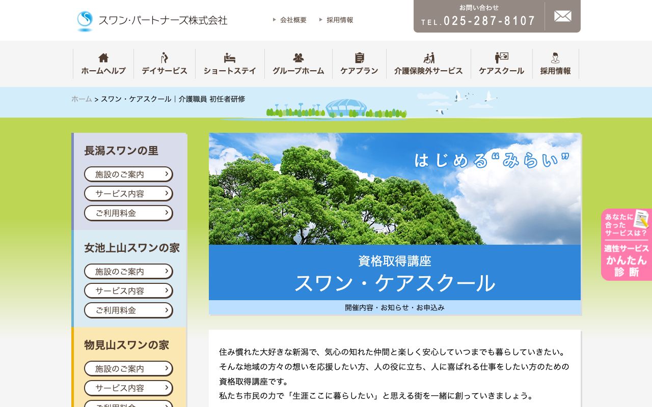Click the ホームヘルプ home icon
Screen dimensions: 652x407
[x=104, y=57]
